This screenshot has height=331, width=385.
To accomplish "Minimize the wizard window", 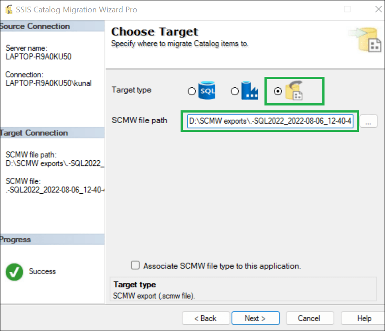I will [317, 9].
